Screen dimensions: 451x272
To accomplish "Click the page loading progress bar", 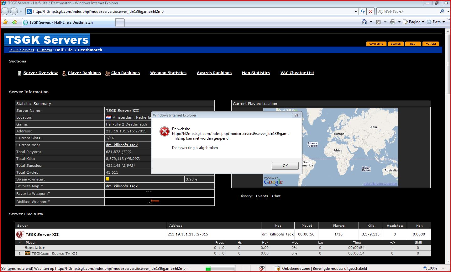I will pos(220,268).
